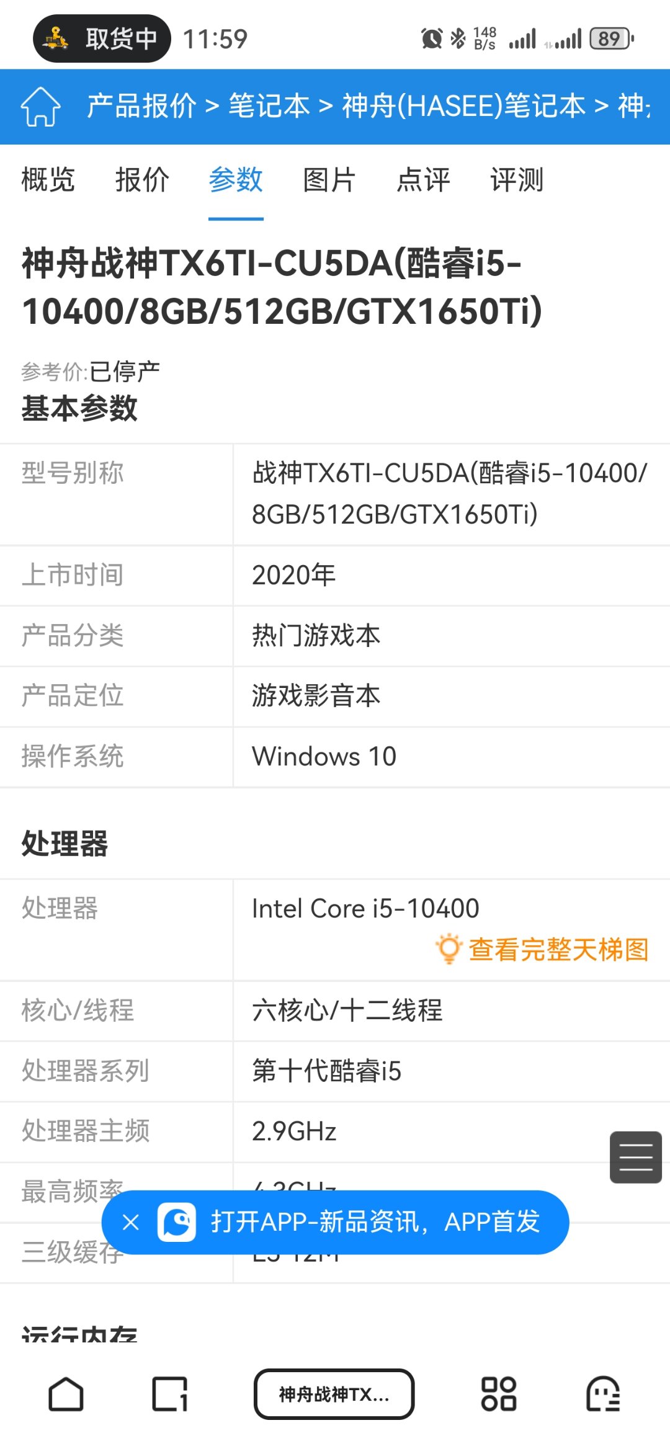
Task: Open 神舟(HASEE)笔记本 breadcrumb link
Action: coord(463,106)
